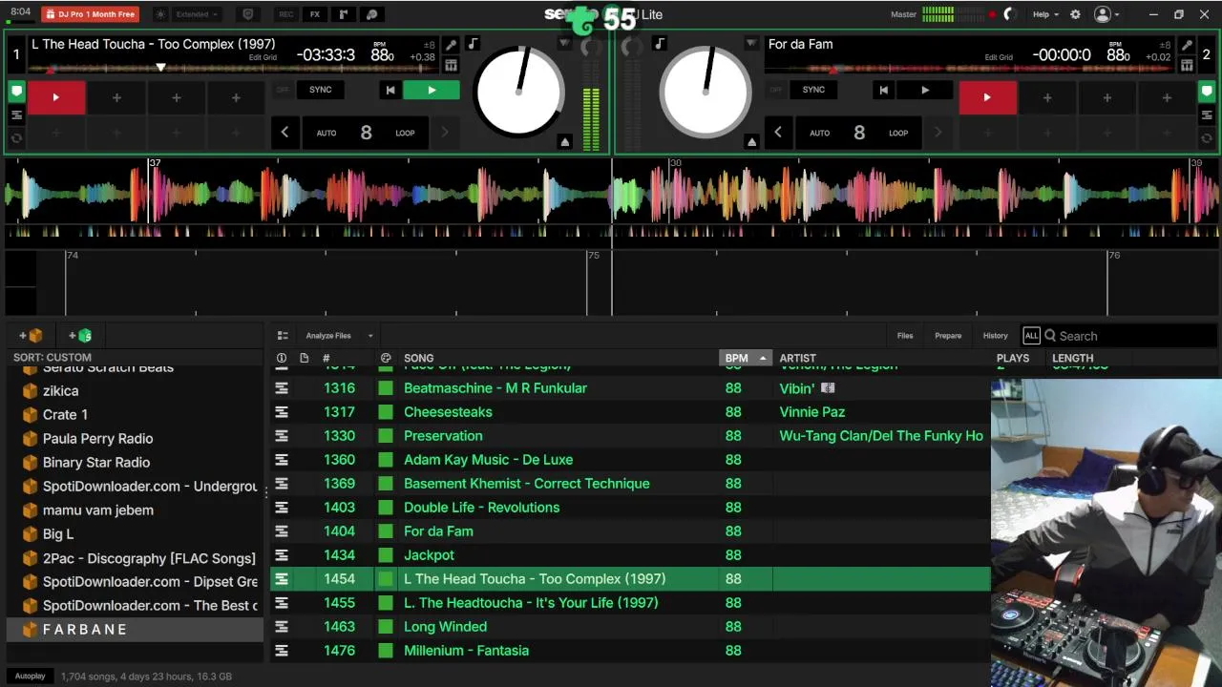Viewport: 1222px width, 687px height.
Task: Open the Prepare panel tab
Action: [948, 336]
